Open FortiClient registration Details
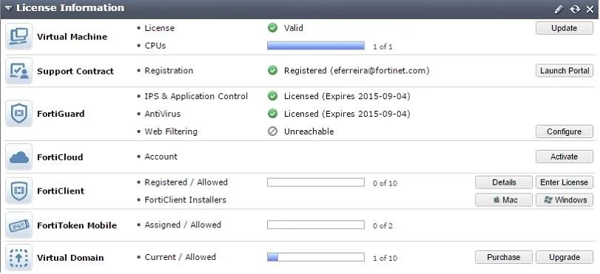The width and height of the screenshot is (600, 274). point(504,182)
